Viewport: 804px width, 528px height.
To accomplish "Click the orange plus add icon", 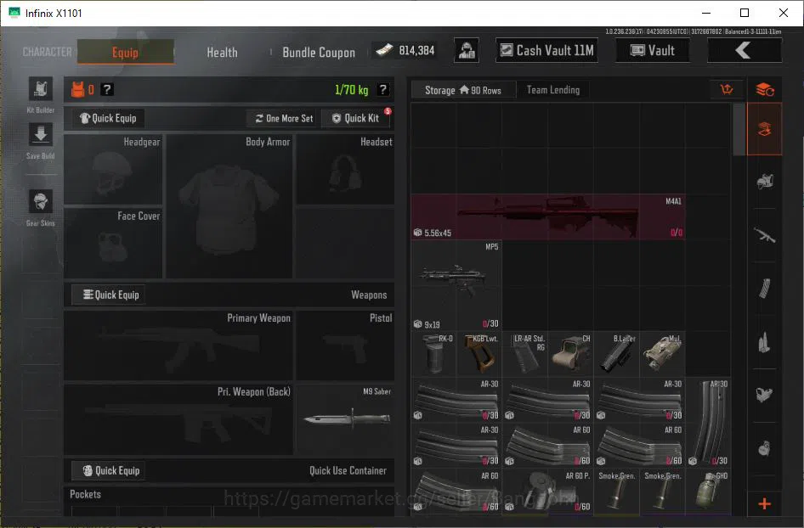I will [x=765, y=504].
